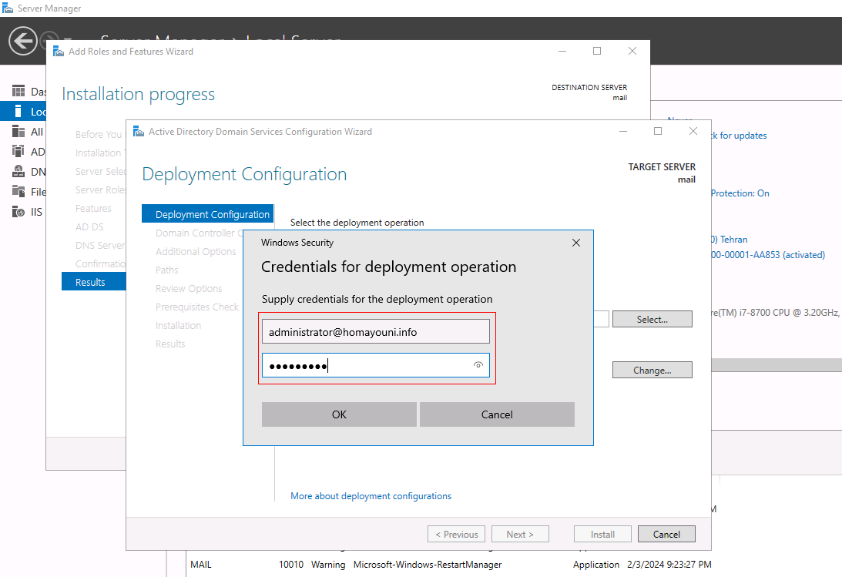Click Add Roles and Features Wizard title icon
Screen dimensions: 842x577
pos(59,52)
